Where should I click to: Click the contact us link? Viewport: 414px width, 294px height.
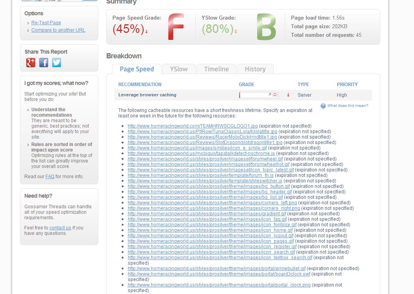[60, 228]
